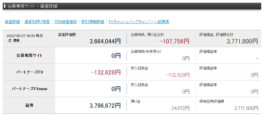Click the 評価損益、評価額合計 value 3,771,800円

242,41
